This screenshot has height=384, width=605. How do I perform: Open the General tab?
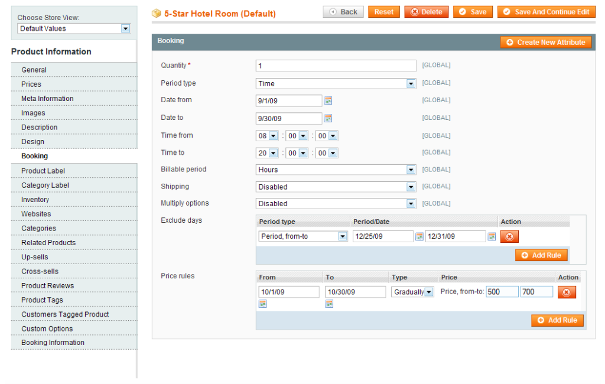click(74, 70)
